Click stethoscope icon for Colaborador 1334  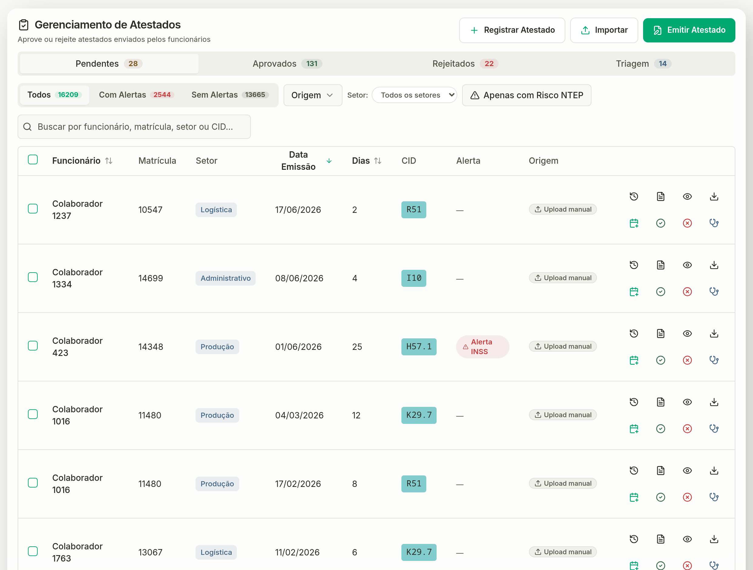714,292
